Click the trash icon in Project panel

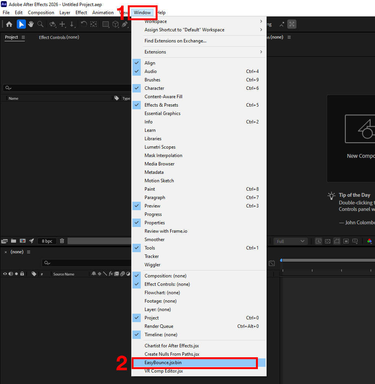pos(62,241)
